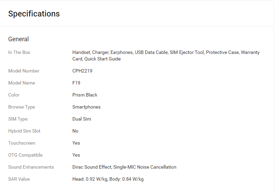Click the SAR Value label
Screen dimensions: 275x192
coord(19,179)
